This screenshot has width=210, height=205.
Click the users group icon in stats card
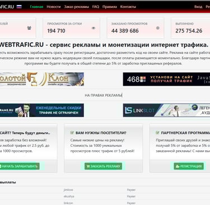[x=29, y=28]
